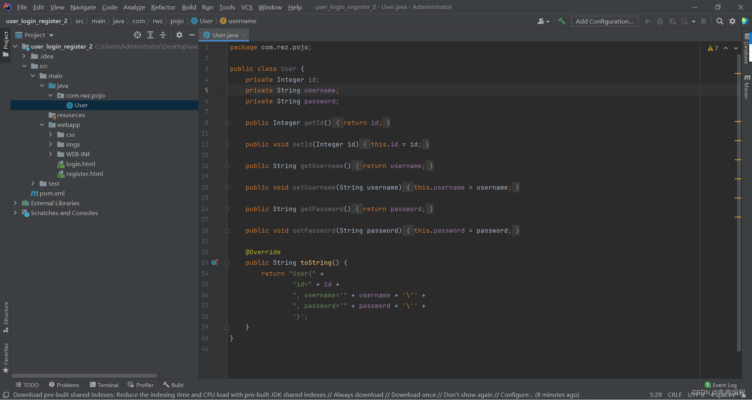This screenshot has height=400, width=752.
Task: Open the Refactor menu
Action: point(163,7)
